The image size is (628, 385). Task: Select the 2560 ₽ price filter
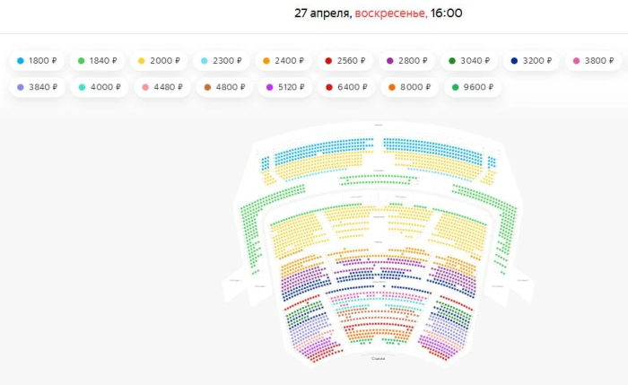(345, 61)
